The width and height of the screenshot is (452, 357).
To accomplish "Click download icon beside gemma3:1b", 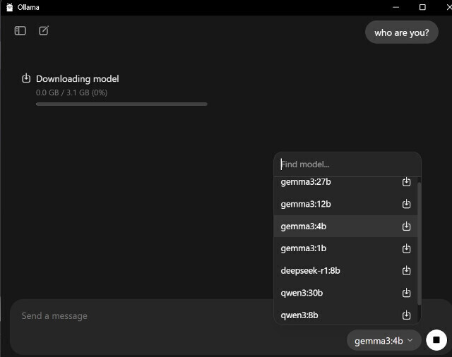I will (407, 248).
